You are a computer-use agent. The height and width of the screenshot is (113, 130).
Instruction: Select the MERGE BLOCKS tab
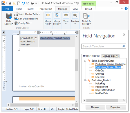pyautogui.click(x=91, y=56)
